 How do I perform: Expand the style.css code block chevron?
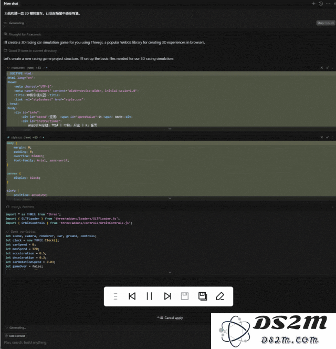point(170,198)
